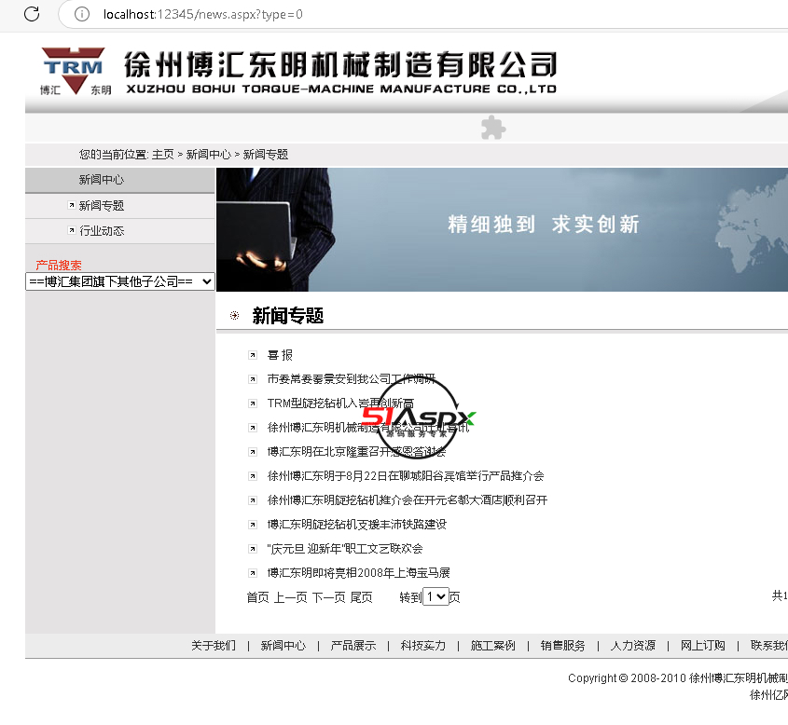788x725 pixels.
Task: Open footer link 新闻中心
Action: (283, 646)
